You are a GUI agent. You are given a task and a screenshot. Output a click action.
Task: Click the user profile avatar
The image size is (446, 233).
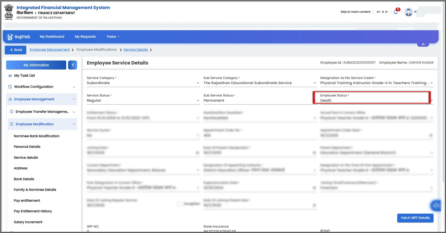pyautogui.click(x=408, y=12)
